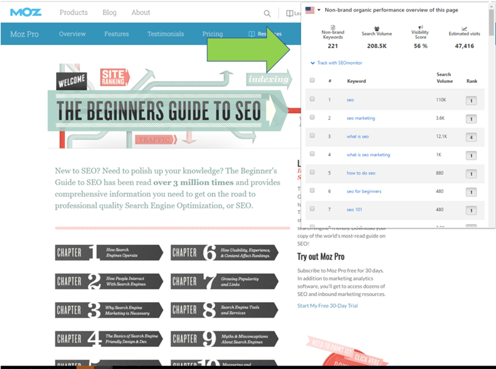The image size is (496, 369).
Task: Open Chapter 9 Myths & Misconceptions
Action: 225,339
